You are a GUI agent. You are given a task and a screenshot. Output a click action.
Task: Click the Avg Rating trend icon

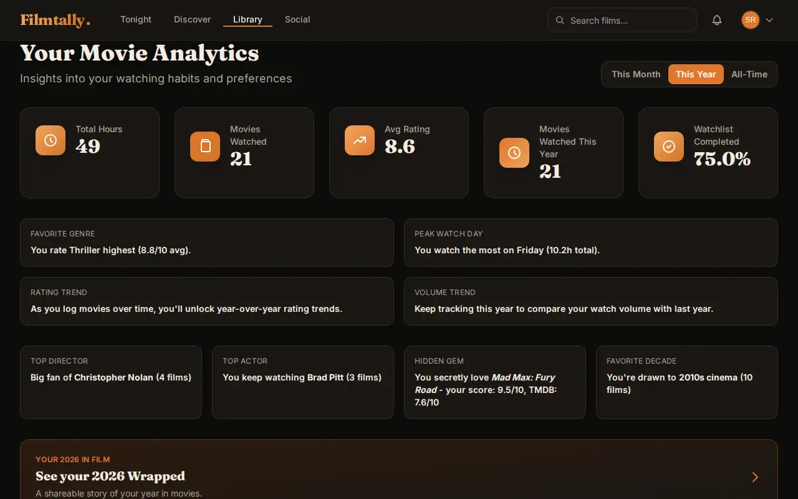[x=360, y=140]
